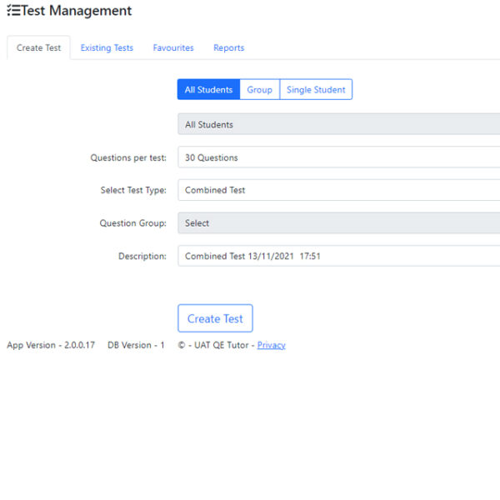Go to the Favourites tab

[173, 48]
